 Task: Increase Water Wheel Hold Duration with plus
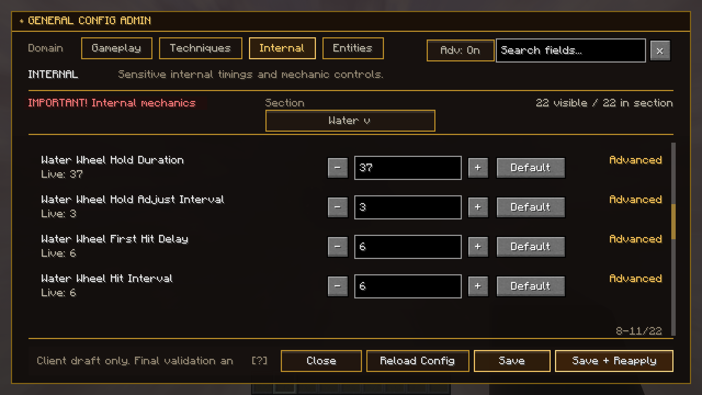478,168
